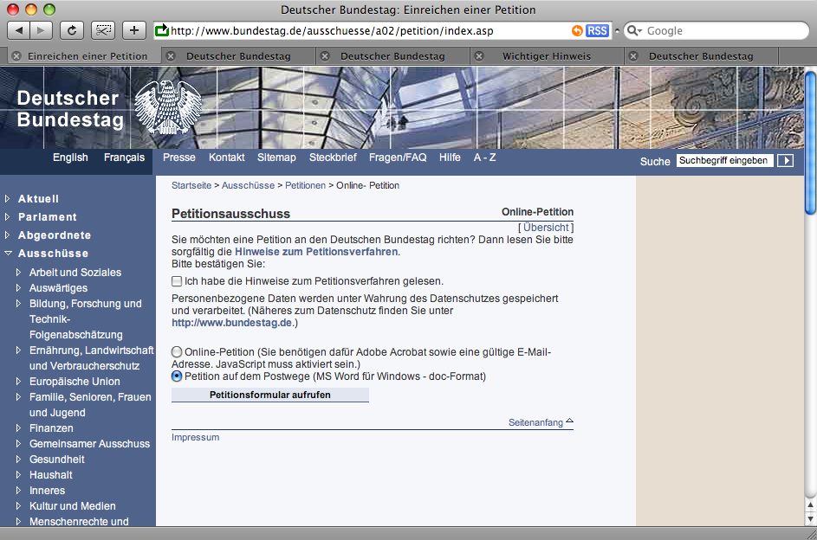
Task: Open the Presse menu item
Action: (179, 157)
